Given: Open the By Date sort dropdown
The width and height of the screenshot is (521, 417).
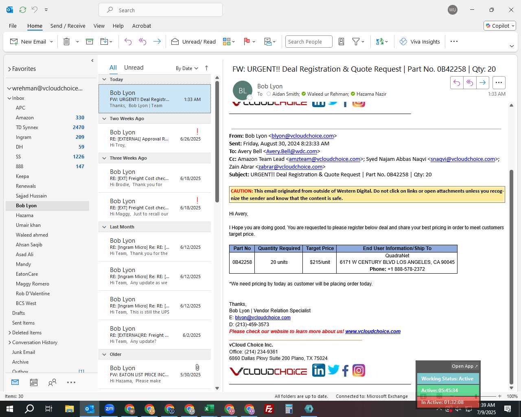Looking at the screenshot, I should click(187, 68).
